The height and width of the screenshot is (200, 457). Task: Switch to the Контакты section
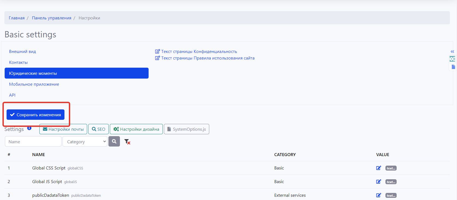pyautogui.click(x=18, y=62)
